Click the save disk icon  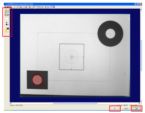[x=8, y=7]
